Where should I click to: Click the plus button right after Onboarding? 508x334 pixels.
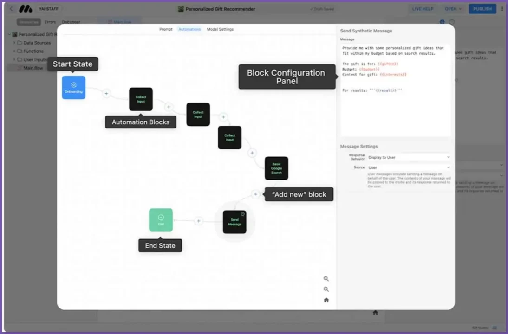(106, 94)
